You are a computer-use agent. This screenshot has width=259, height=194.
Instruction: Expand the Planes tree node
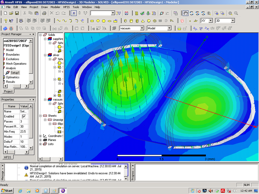[x=40, y=140]
